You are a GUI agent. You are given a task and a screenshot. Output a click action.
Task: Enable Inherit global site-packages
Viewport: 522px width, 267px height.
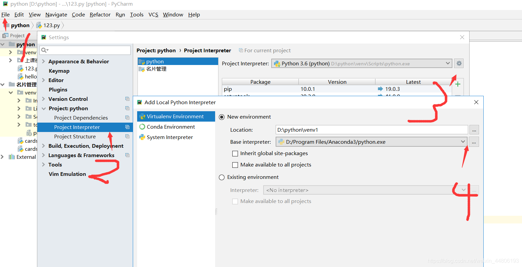[235, 153]
